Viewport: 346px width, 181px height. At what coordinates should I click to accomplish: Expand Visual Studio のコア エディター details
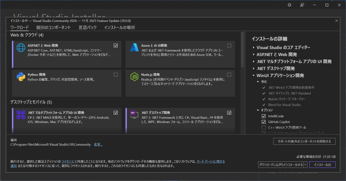coord(254,48)
